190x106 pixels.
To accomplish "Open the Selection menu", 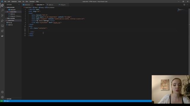I will point(14,1).
